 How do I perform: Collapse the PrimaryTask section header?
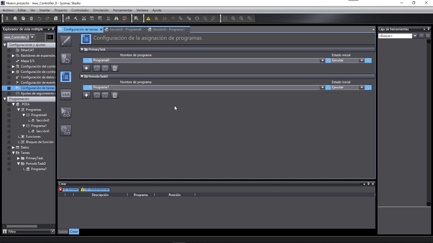82,49
